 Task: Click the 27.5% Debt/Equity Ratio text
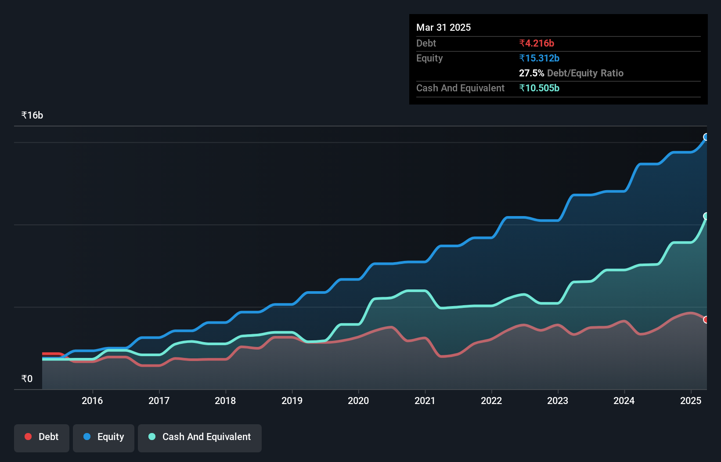pyautogui.click(x=571, y=73)
